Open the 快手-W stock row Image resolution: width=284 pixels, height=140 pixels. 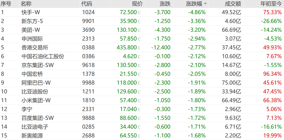[x=31, y=12]
